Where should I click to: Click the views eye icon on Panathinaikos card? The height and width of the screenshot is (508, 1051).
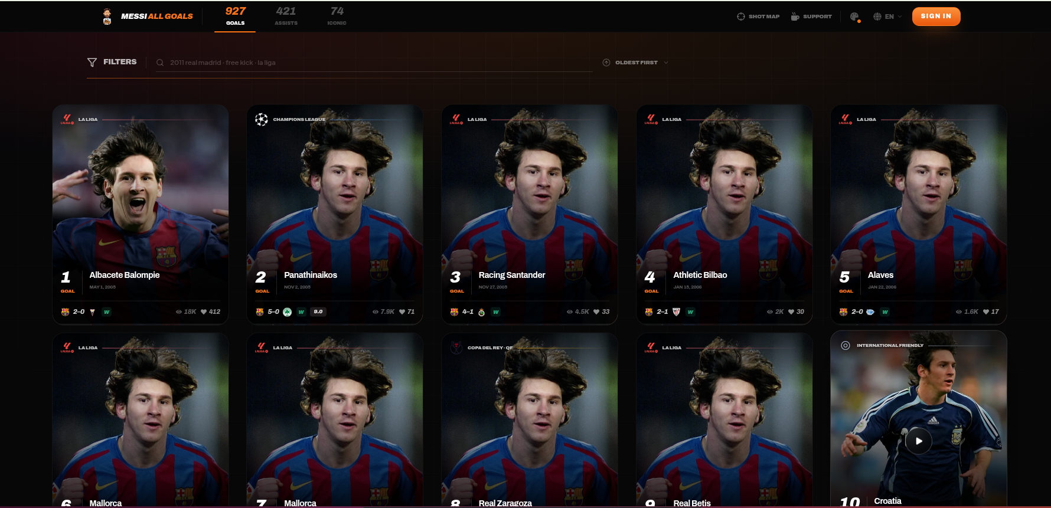(376, 312)
